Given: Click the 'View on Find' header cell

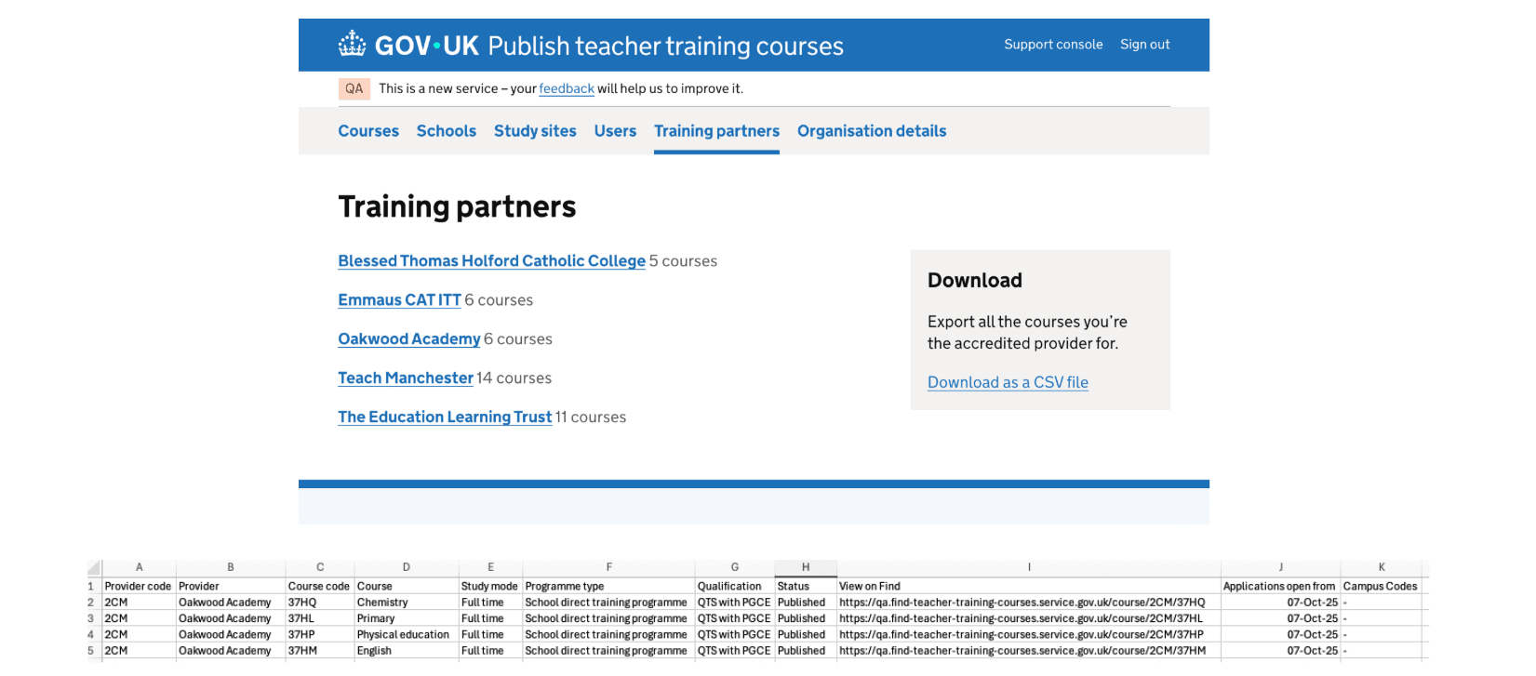Looking at the screenshot, I should 1029,587.
